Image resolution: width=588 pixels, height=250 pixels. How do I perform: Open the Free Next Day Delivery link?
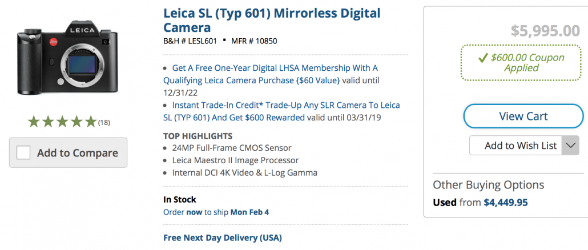(x=223, y=237)
